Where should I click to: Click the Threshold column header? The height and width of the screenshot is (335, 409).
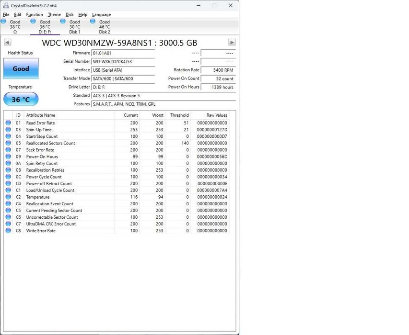178,115
